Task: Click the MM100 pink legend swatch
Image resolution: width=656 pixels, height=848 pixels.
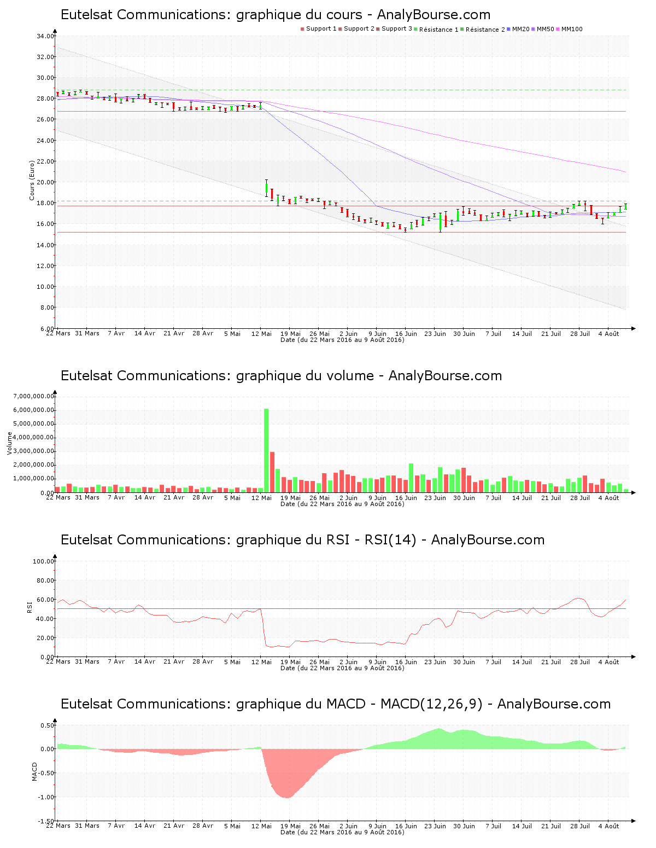Action: (x=558, y=29)
